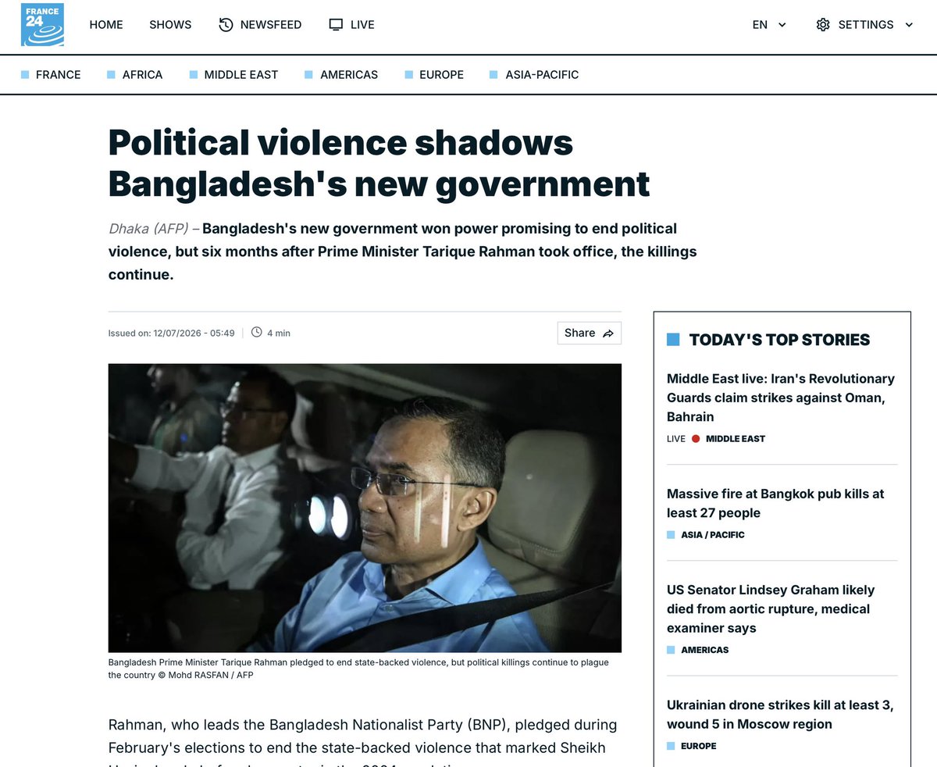Click the Live monitor icon
Image resolution: width=937 pixels, height=767 pixels.
tap(336, 25)
